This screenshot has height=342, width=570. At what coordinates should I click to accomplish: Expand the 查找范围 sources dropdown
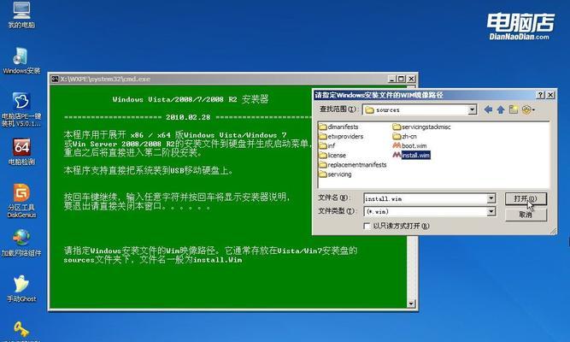pos(472,109)
